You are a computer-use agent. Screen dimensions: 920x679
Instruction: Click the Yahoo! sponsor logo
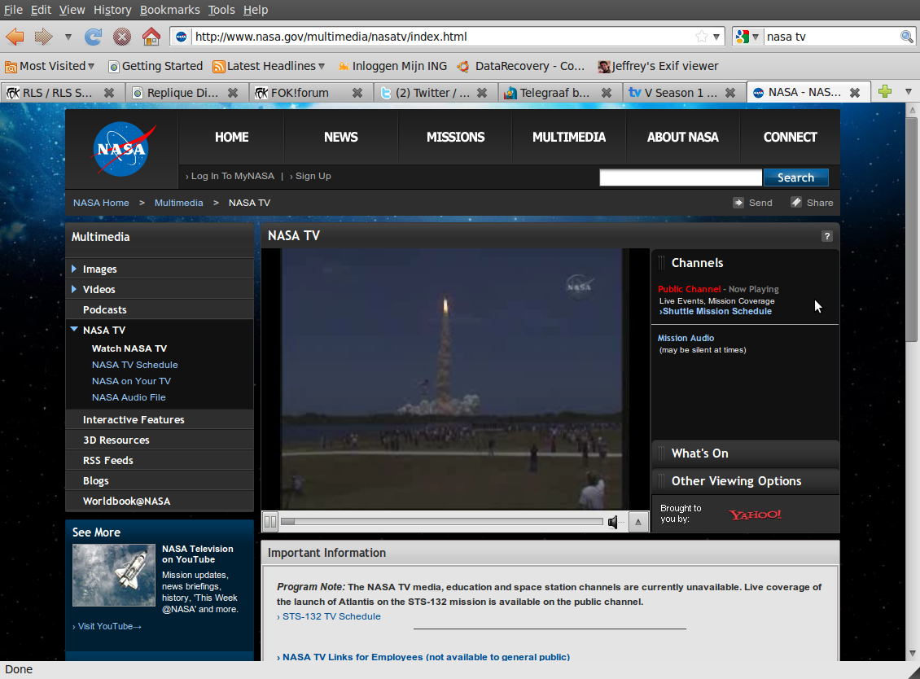[x=755, y=514]
